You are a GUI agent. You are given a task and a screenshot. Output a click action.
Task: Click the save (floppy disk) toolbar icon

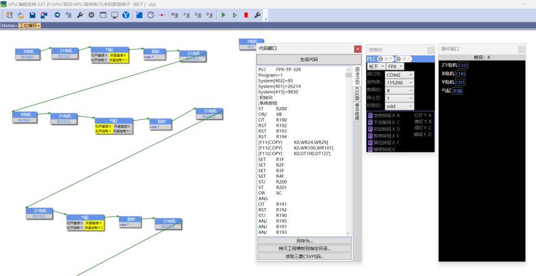pyautogui.click(x=32, y=15)
